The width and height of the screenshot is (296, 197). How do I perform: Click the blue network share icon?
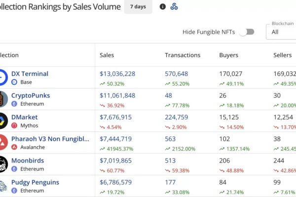174,7
